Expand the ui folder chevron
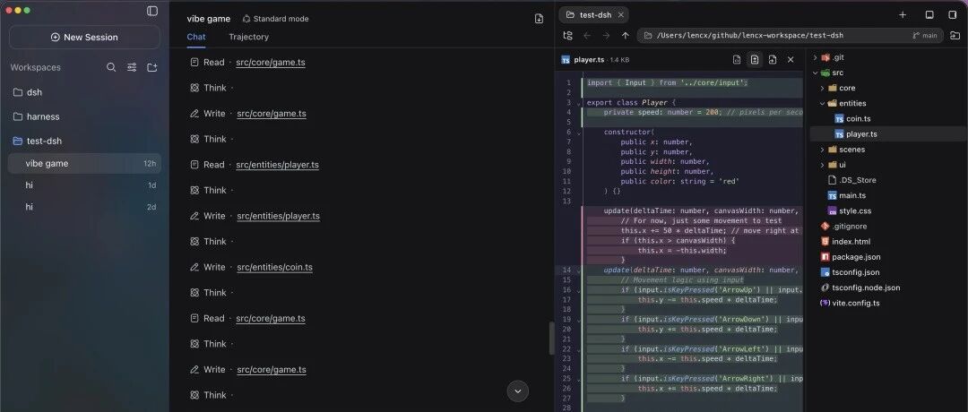This screenshot has width=968, height=412. point(822,165)
